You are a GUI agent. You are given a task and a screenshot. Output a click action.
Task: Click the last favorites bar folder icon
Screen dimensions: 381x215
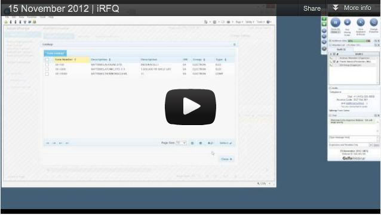[35, 22]
